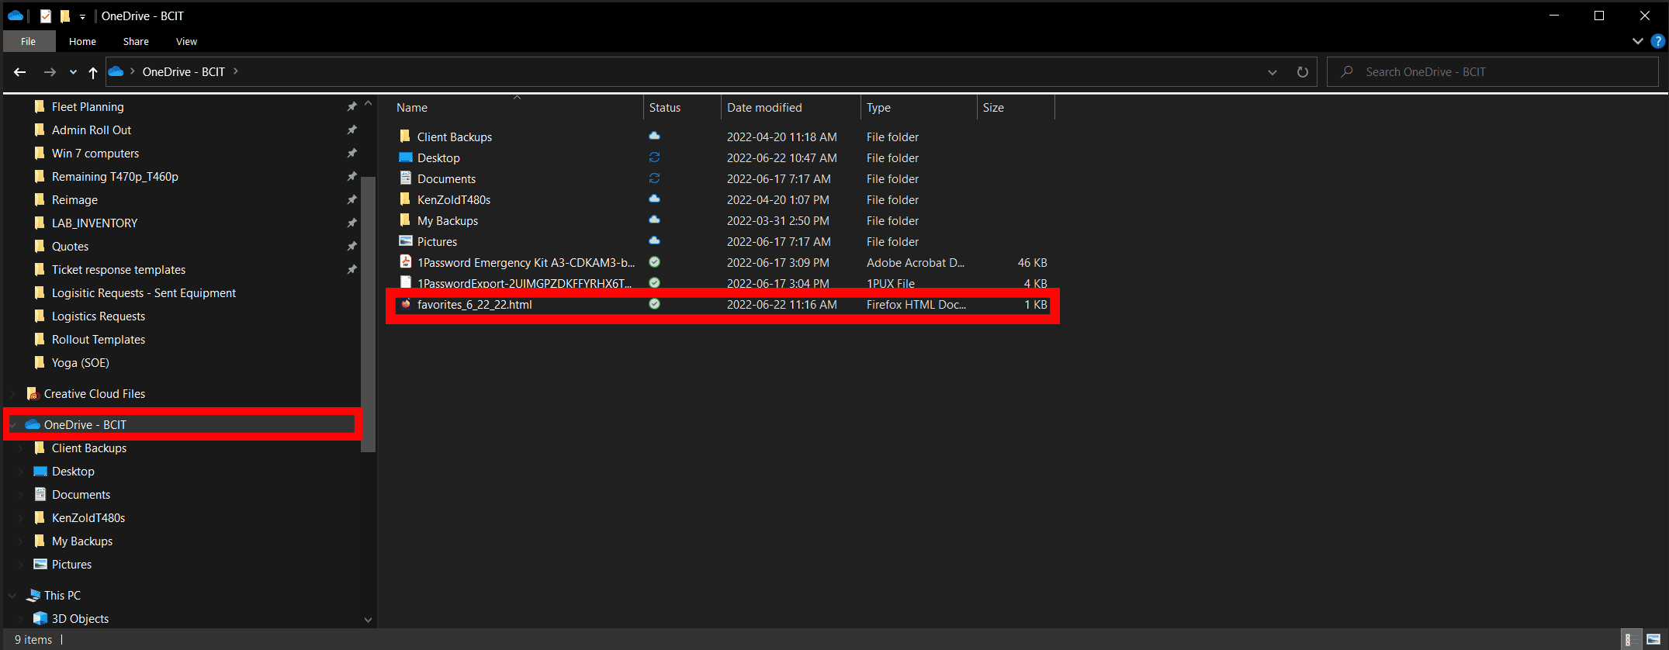Screen dimensions: 1669x650
Task: Collapse the This PC tree node
Action: pos(12,596)
